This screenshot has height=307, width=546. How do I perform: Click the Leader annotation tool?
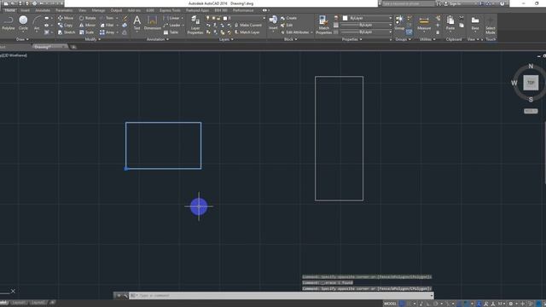[172, 25]
